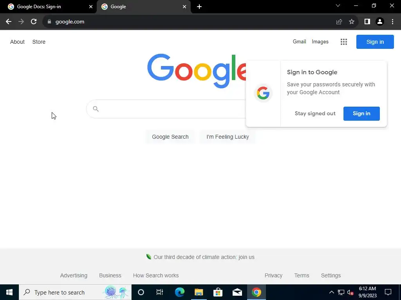Launch Microsoft Edge from taskbar
The image size is (401, 300).
point(179,292)
